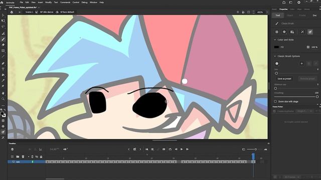Play the timeline animation
The image size is (321, 180).
182,149
